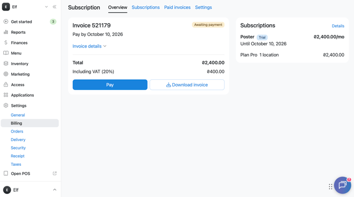Click Including VAT (20%) row
Viewport: 354px width, 197px height.
point(148,71)
